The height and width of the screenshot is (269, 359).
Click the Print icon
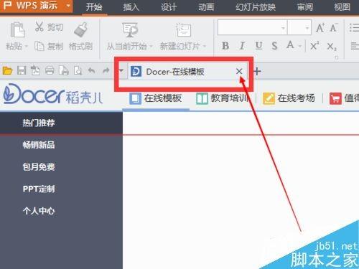click(x=50, y=71)
